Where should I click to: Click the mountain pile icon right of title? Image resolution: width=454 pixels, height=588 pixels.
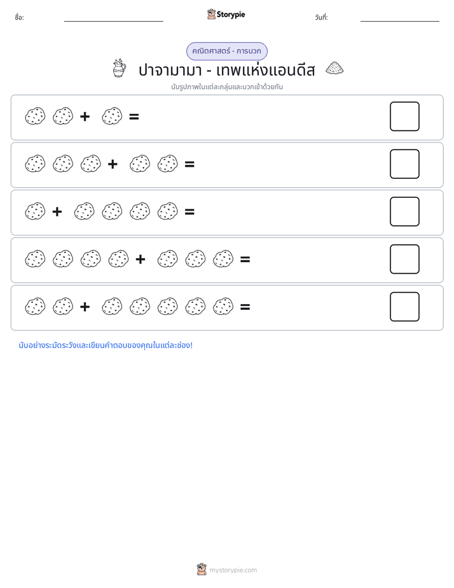tap(334, 68)
